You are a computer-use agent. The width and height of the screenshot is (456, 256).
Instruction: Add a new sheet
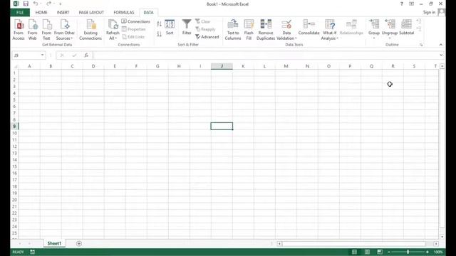click(x=79, y=243)
